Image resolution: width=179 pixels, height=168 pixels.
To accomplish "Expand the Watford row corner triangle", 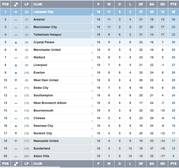I will (x=92, y=60).
